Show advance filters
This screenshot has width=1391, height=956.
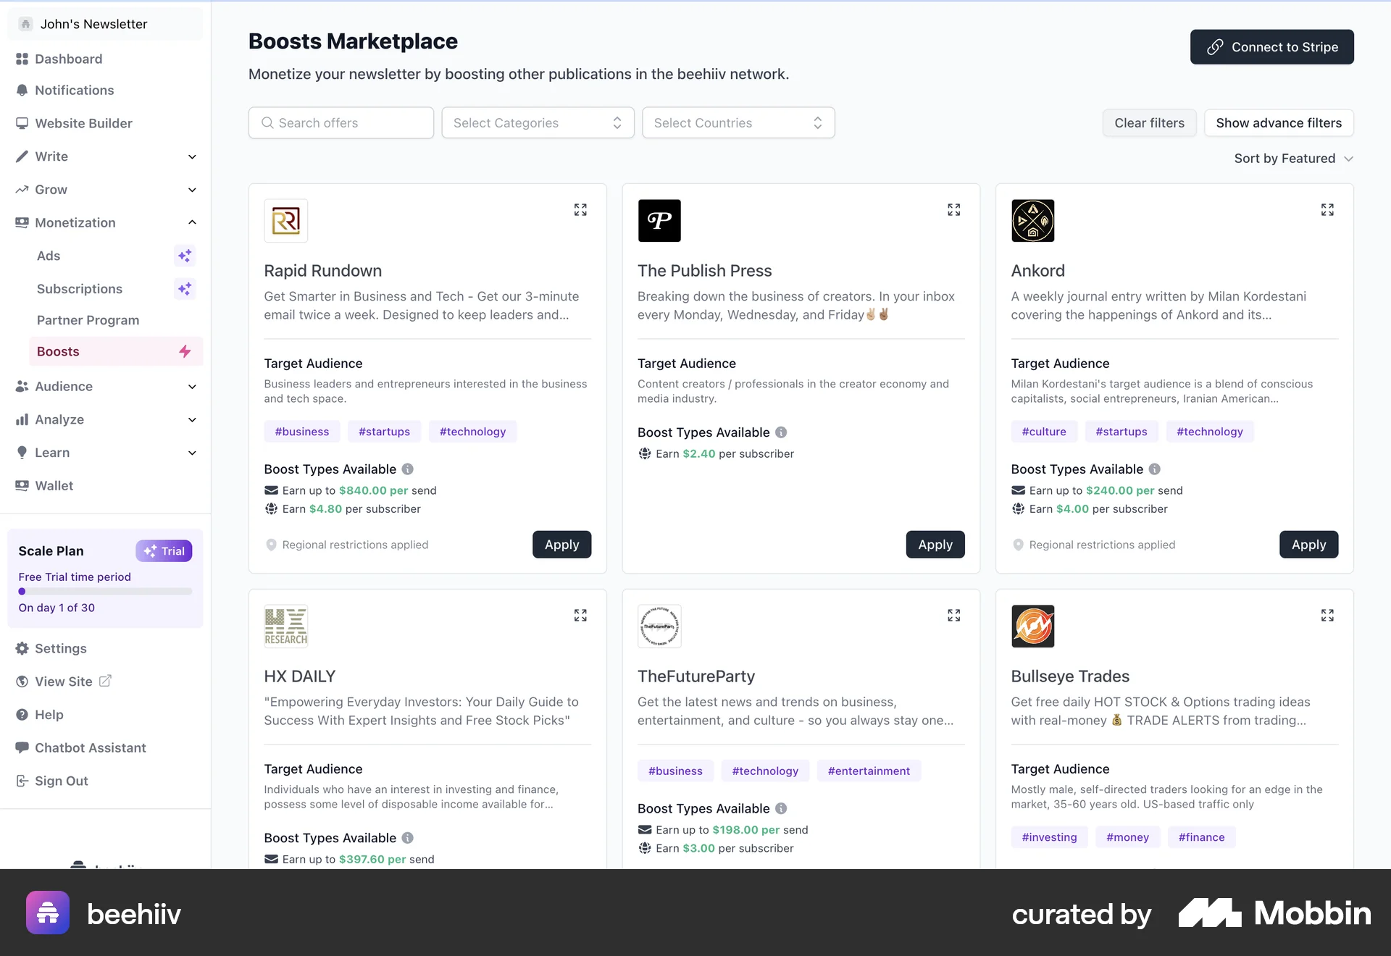pos(1279,123)
